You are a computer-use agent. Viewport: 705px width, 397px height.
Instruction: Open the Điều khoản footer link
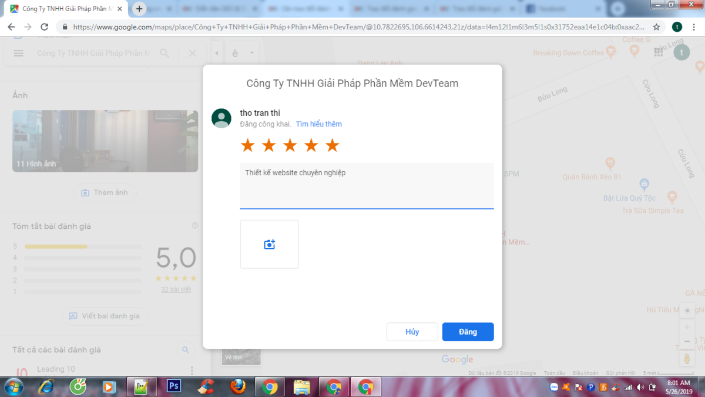(585, 373)
